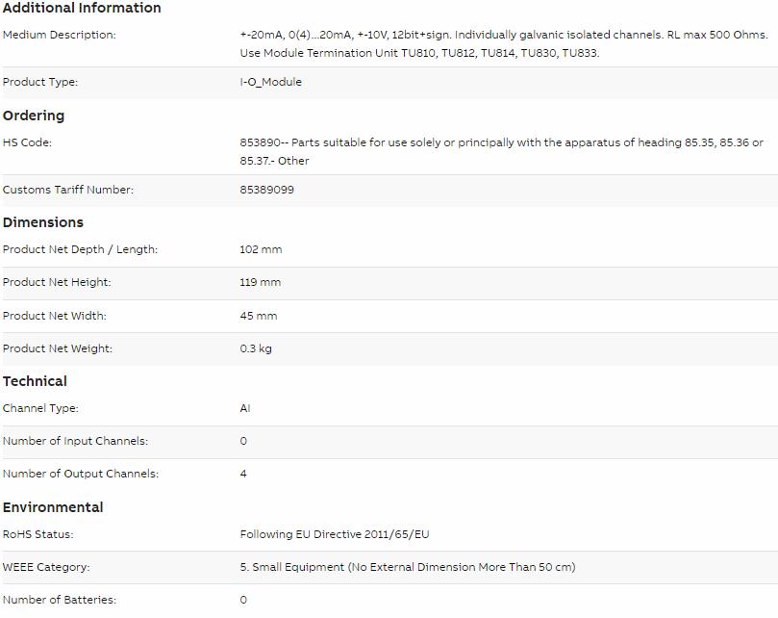This screenshot has width=778, height=618.
Task: Click the Product Net Height label
Action: click(57, 282)
